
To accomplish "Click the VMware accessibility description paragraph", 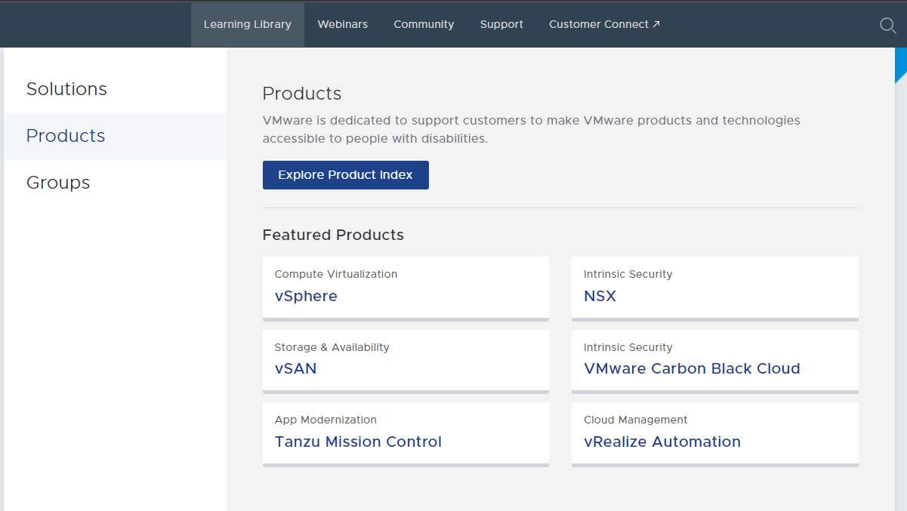I will click(x=532, y=130).
